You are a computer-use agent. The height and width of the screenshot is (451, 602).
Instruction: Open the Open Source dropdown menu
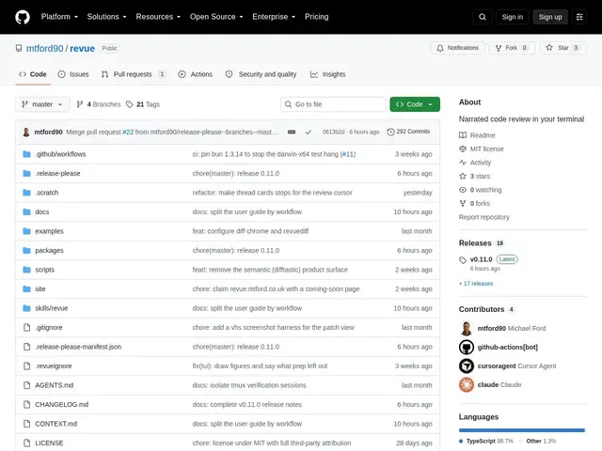coord(216,17)
